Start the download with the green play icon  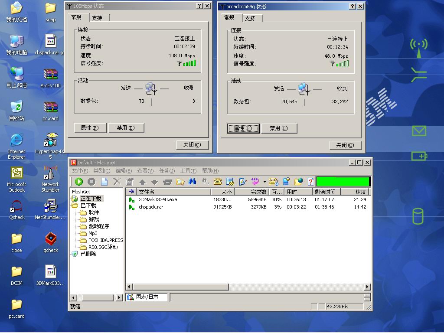click(x=79, y=182)
